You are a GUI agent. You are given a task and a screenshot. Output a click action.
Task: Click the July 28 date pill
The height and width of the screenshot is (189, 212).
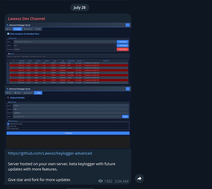(79, 8)
